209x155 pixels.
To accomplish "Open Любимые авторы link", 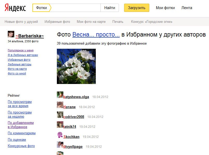I will click(19, 64).
